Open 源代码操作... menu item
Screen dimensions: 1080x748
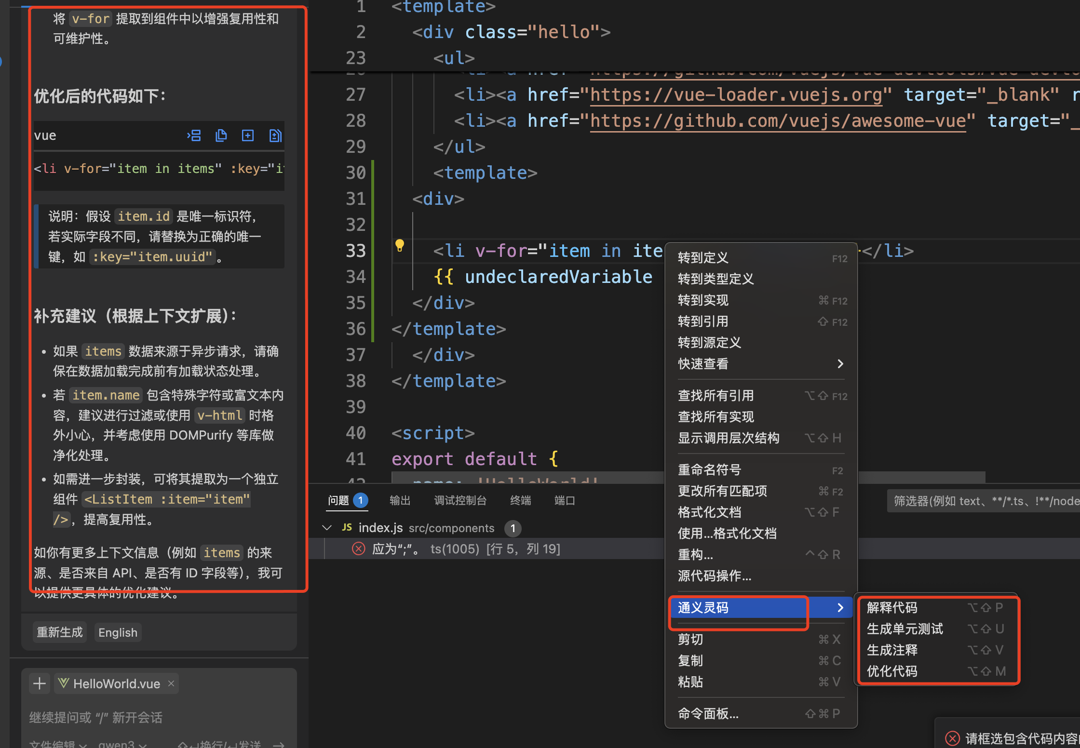click(x=761, y=576)
